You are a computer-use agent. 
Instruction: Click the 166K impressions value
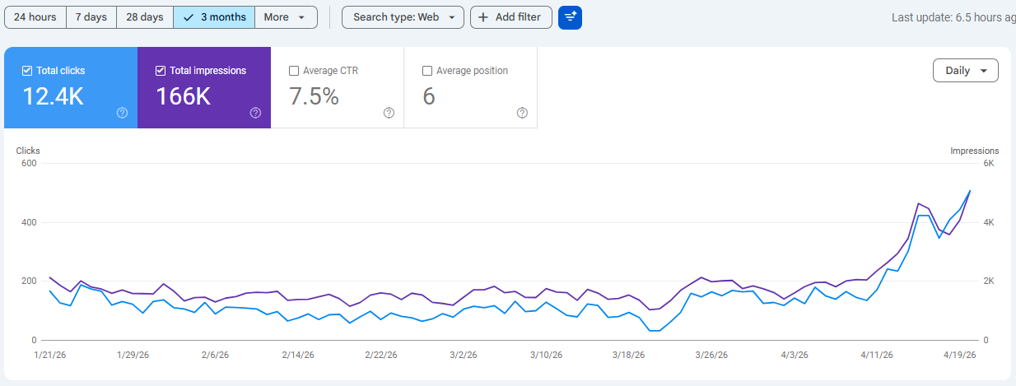[183, 96]
